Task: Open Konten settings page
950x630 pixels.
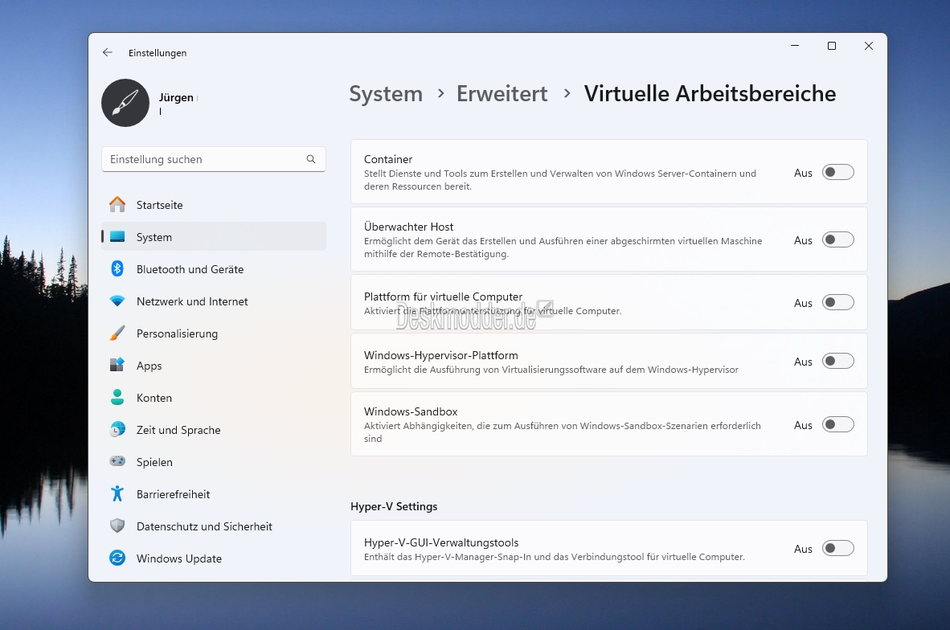Action: (x=214, y=398)
